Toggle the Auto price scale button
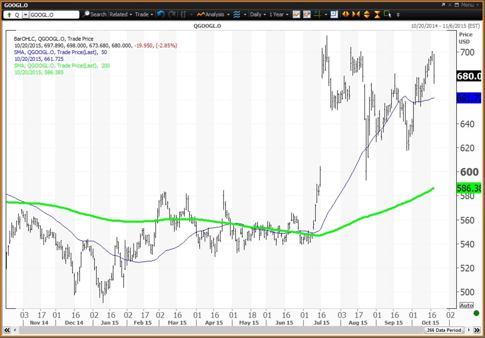 [466, 305]
